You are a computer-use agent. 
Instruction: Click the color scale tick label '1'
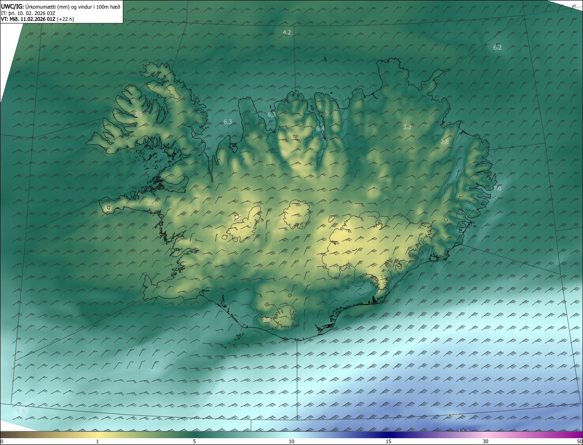[97, 441]
